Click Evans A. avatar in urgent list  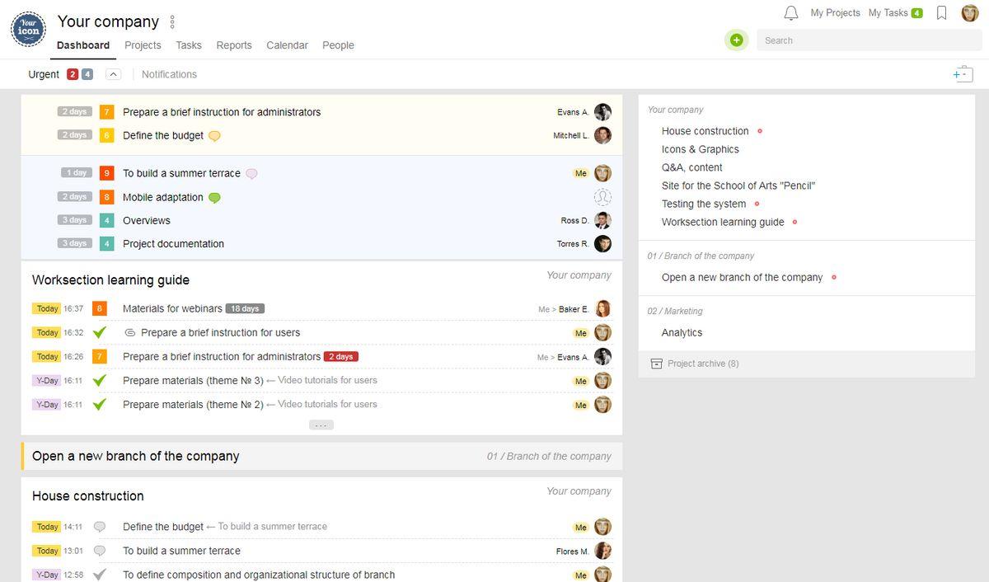[x=602, y=112]
